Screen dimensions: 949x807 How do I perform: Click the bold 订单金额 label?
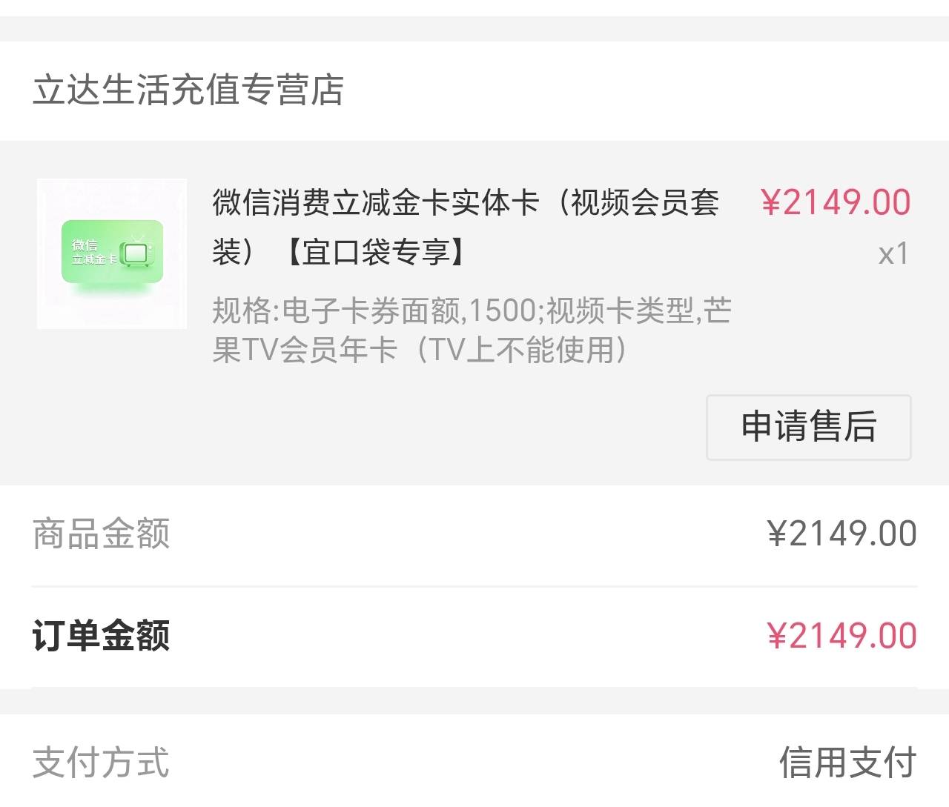point(102,636)
